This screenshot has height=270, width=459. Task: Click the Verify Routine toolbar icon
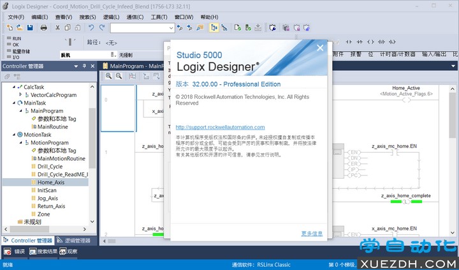click(x=238, y=28)
